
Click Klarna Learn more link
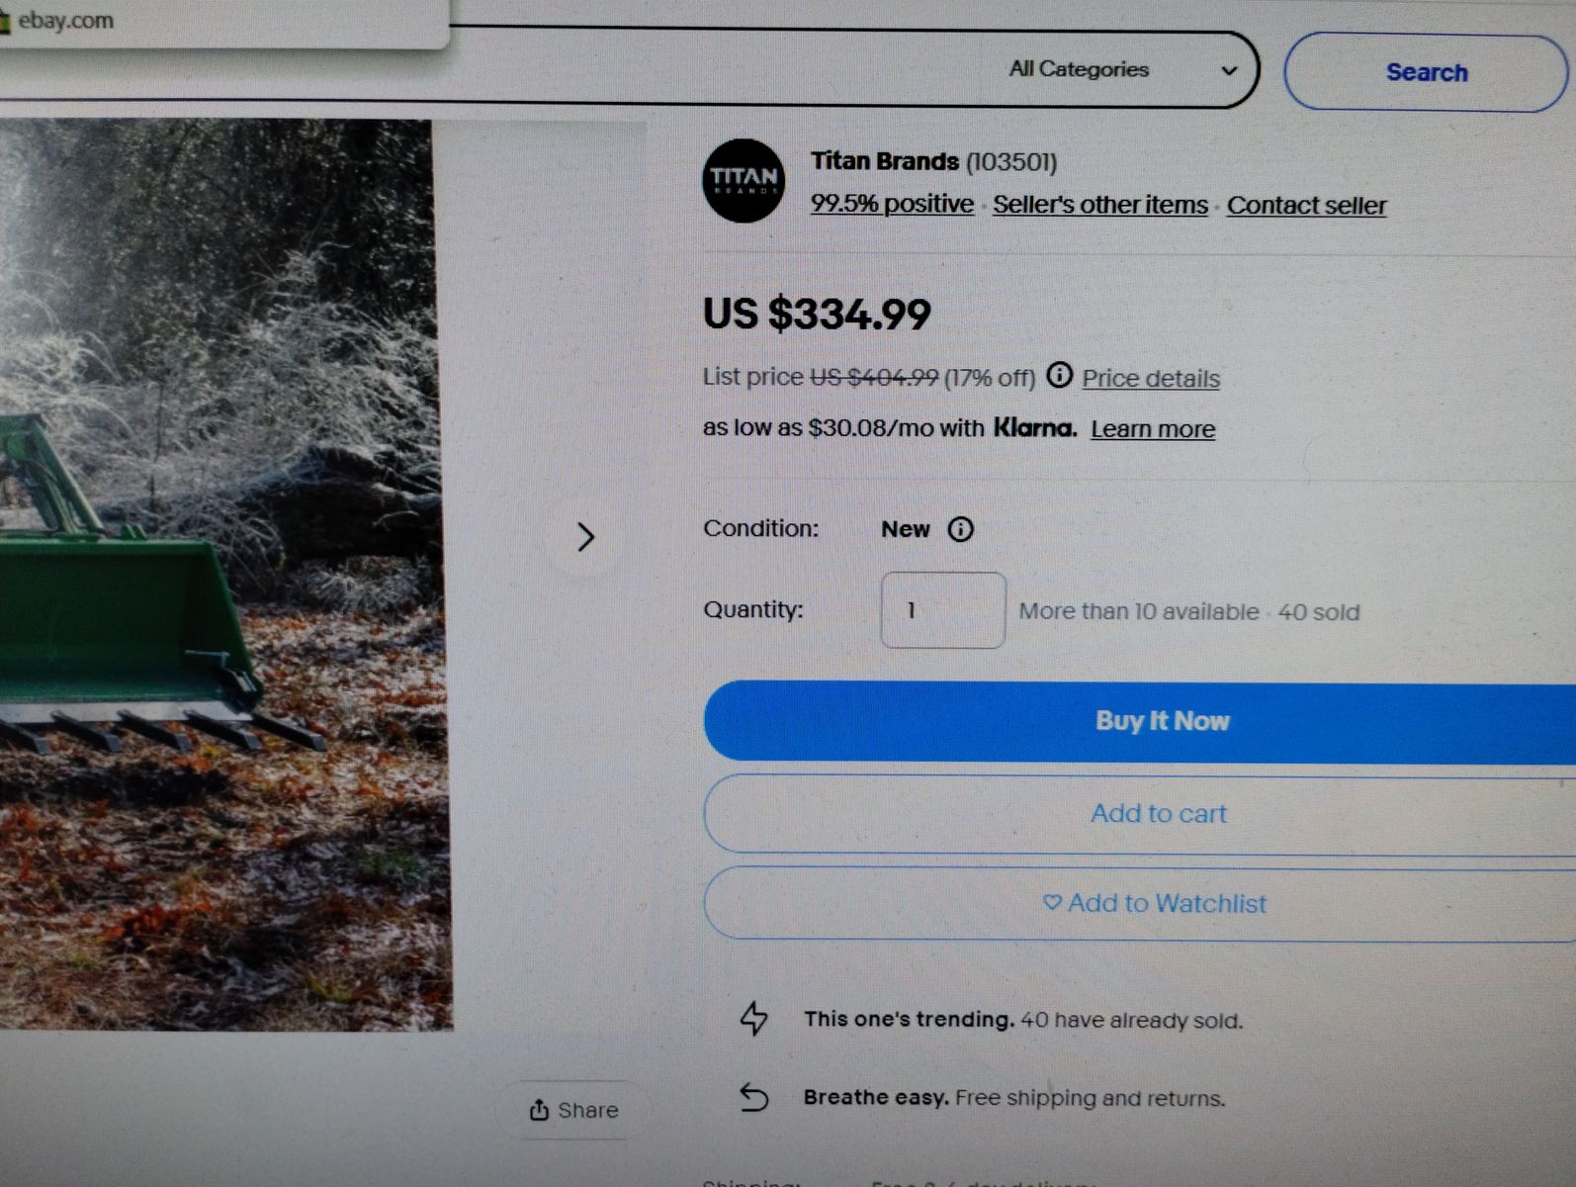(1153, 429)
